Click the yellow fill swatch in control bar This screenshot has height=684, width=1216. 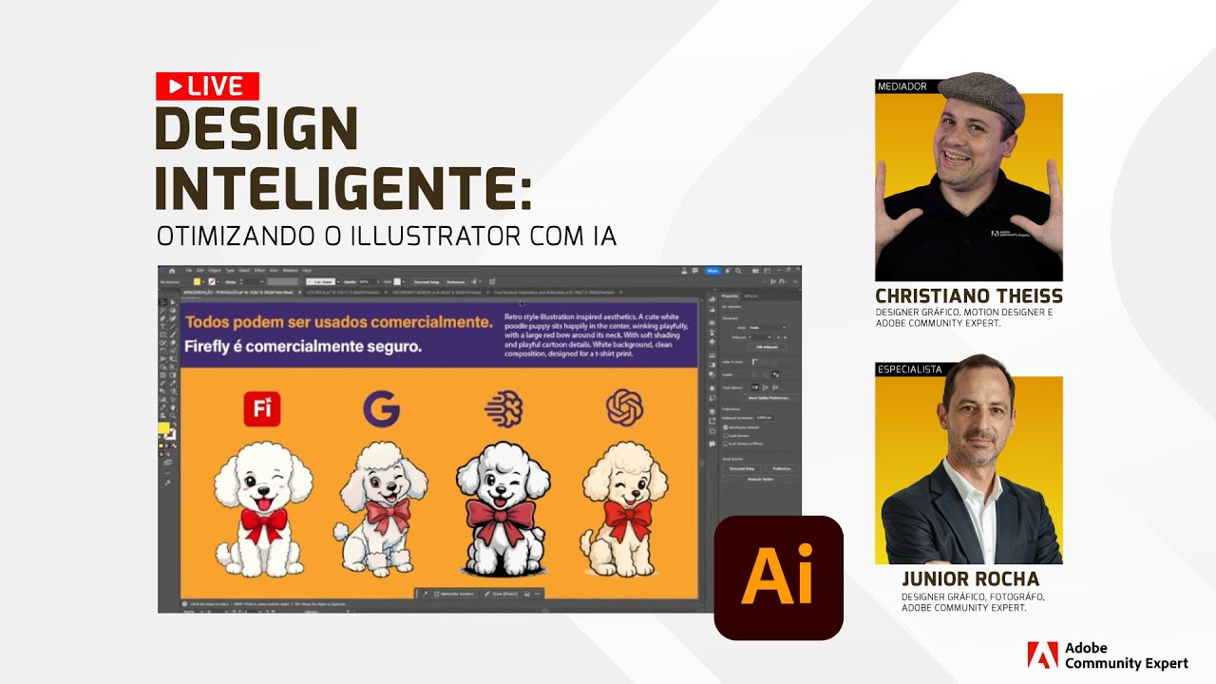click(x=197, y=282)
